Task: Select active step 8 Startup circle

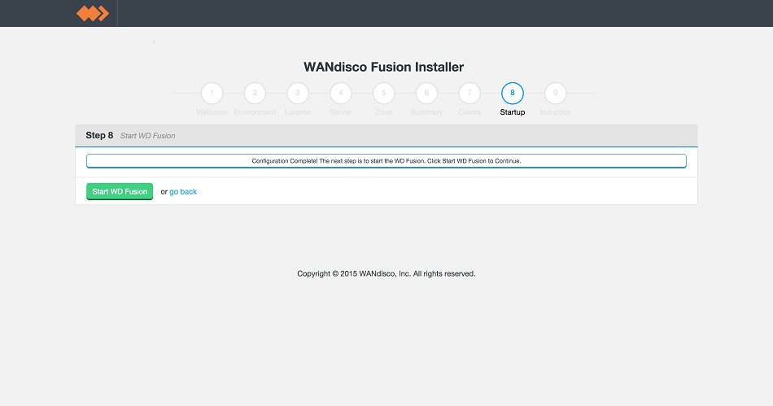Action: pyautogui.click(x=512, y=93)
